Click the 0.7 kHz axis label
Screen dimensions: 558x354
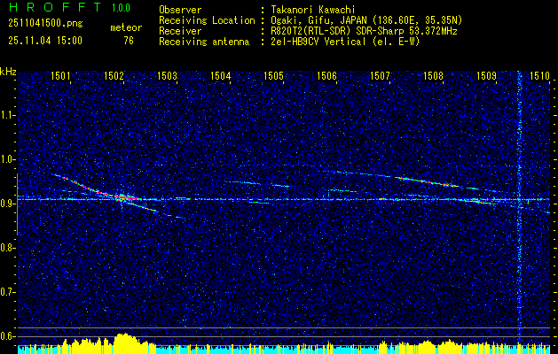coord(6,292)
